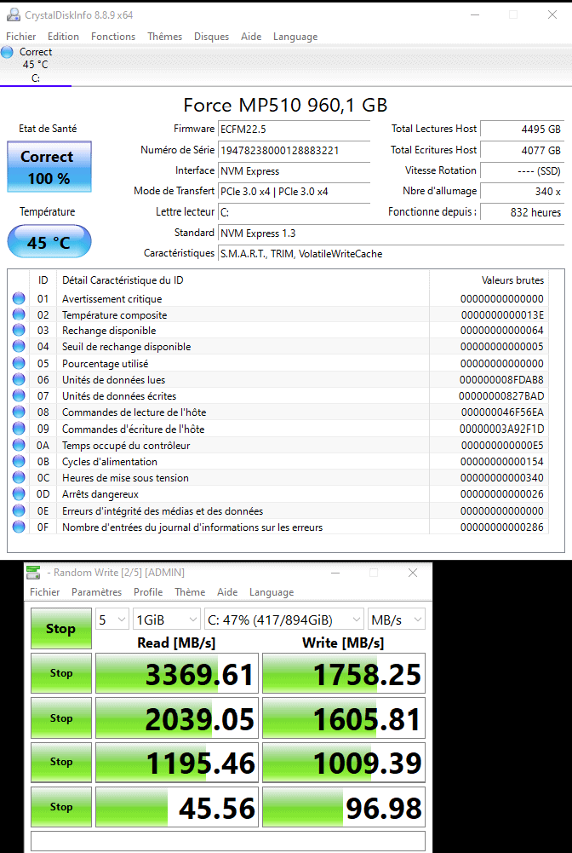
Task: Select the C: disk status circle icon
Action: click(7, 52)
